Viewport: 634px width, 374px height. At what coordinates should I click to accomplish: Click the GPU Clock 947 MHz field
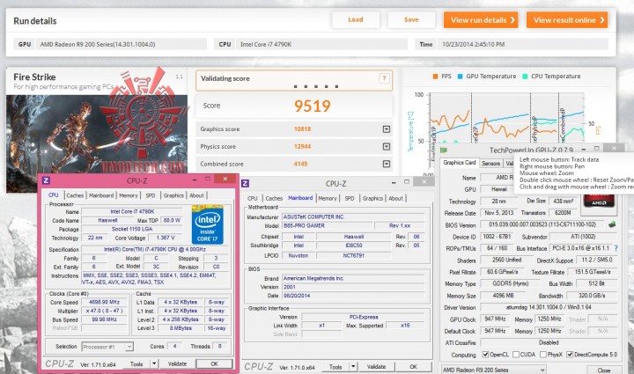pyautogui.click(x=495, y=319)
